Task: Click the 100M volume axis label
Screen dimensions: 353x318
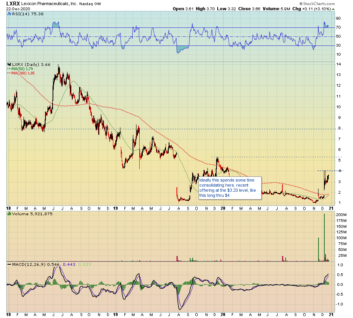Action: pos(341,238)
